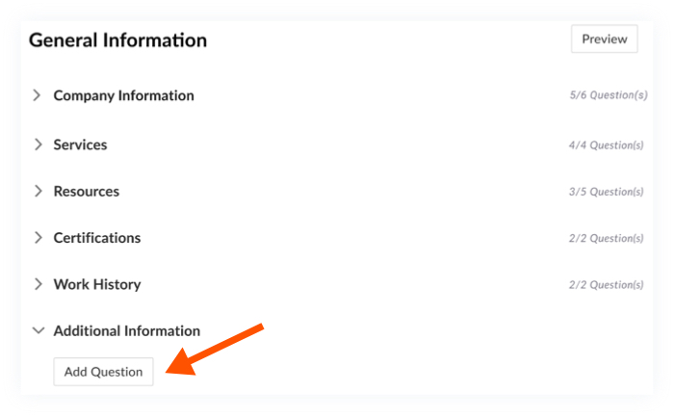Open the Work History section label
The image size is (674, 418).
97,284
